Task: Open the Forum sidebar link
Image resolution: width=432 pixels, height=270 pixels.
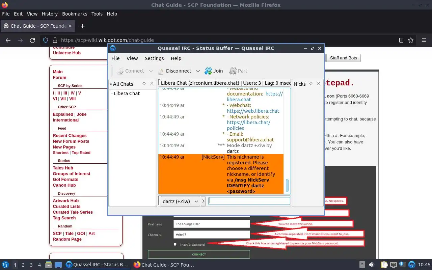Action: click(x=59, y=77)
